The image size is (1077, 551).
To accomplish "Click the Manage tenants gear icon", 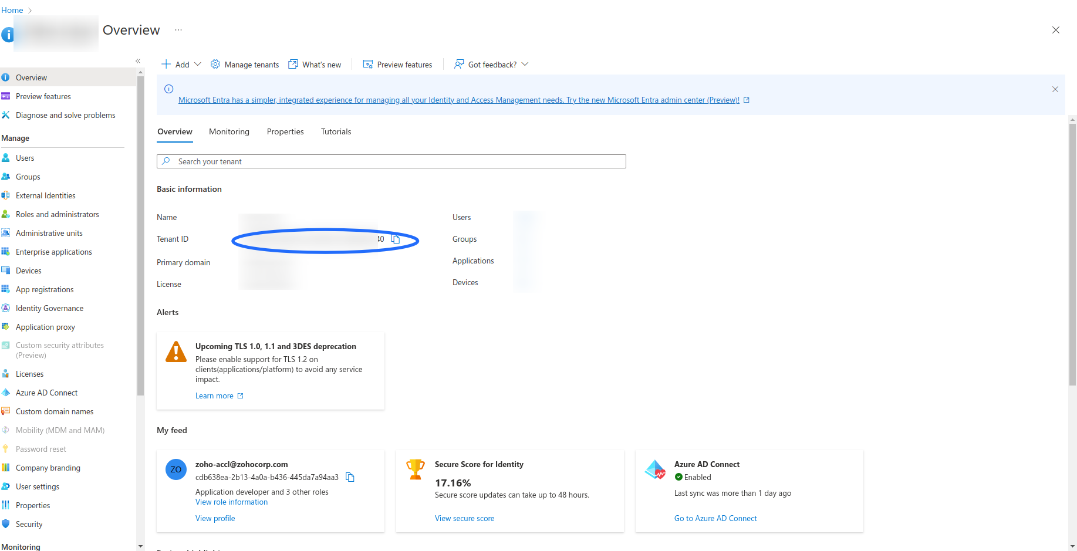I will pyautogui.click(x=215, y=65).
